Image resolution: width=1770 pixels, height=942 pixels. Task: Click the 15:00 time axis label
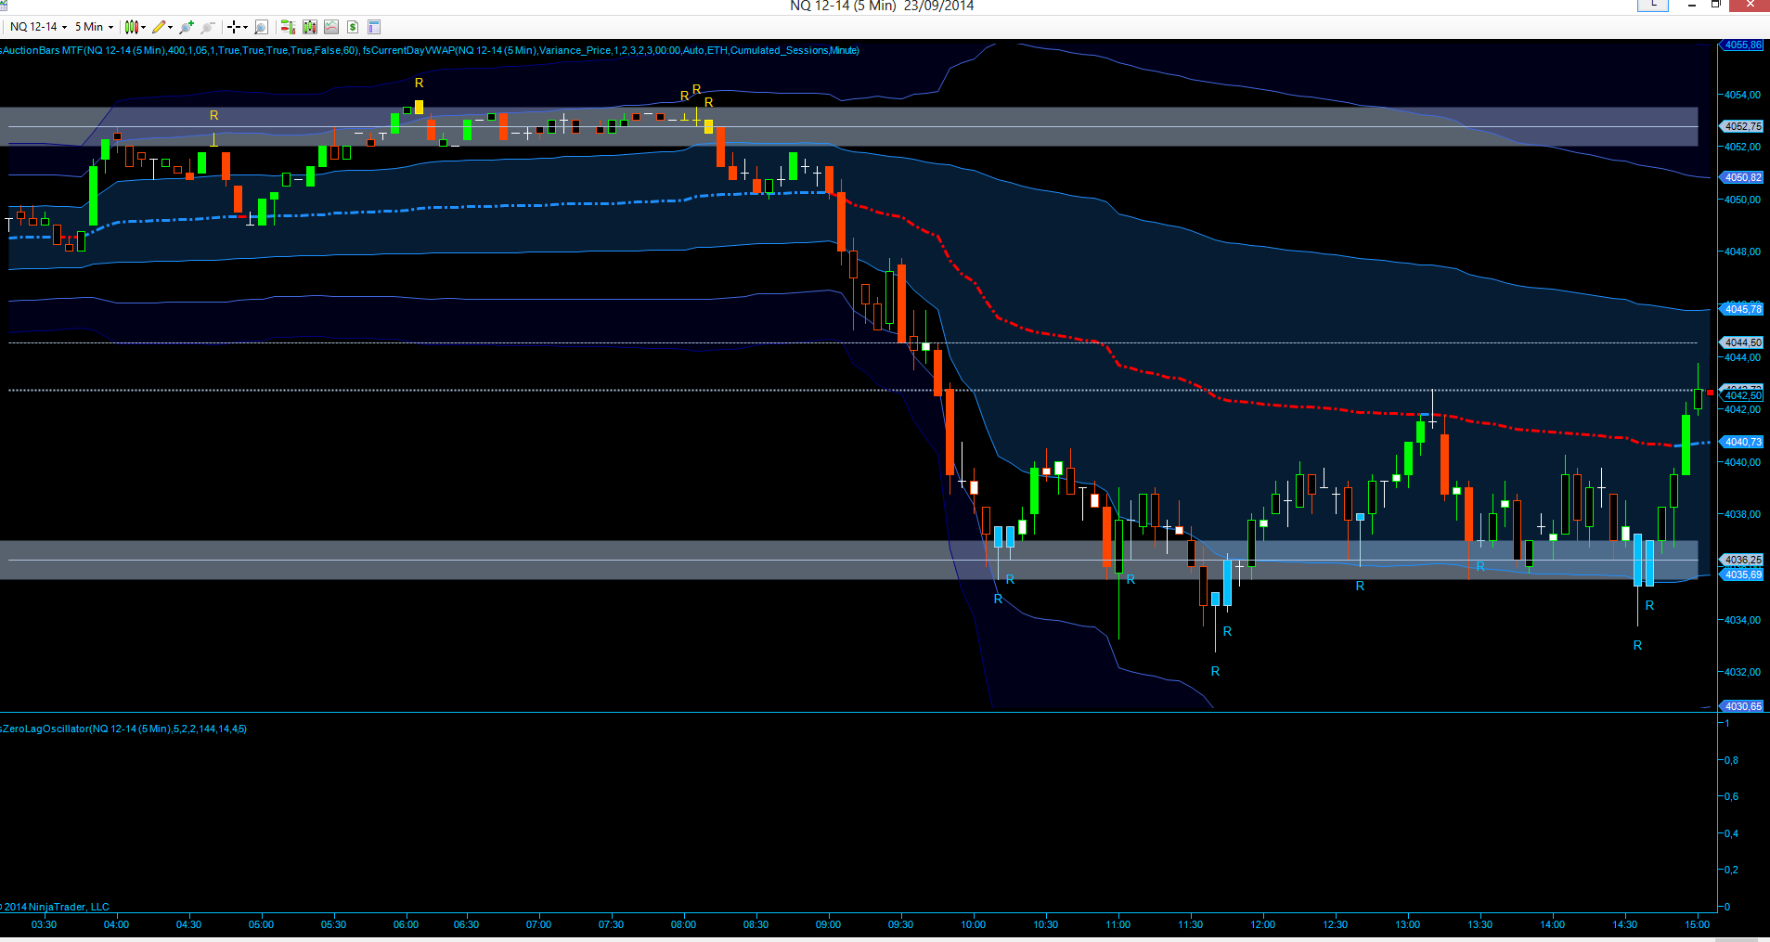point(1697,924)
